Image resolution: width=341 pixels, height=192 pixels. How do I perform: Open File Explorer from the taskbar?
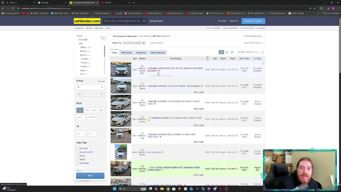click(x=162, y=189)
